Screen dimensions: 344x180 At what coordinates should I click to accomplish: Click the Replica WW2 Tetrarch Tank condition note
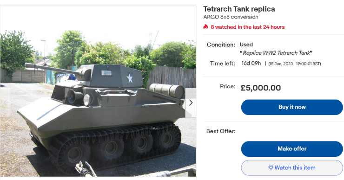[276, 53]
